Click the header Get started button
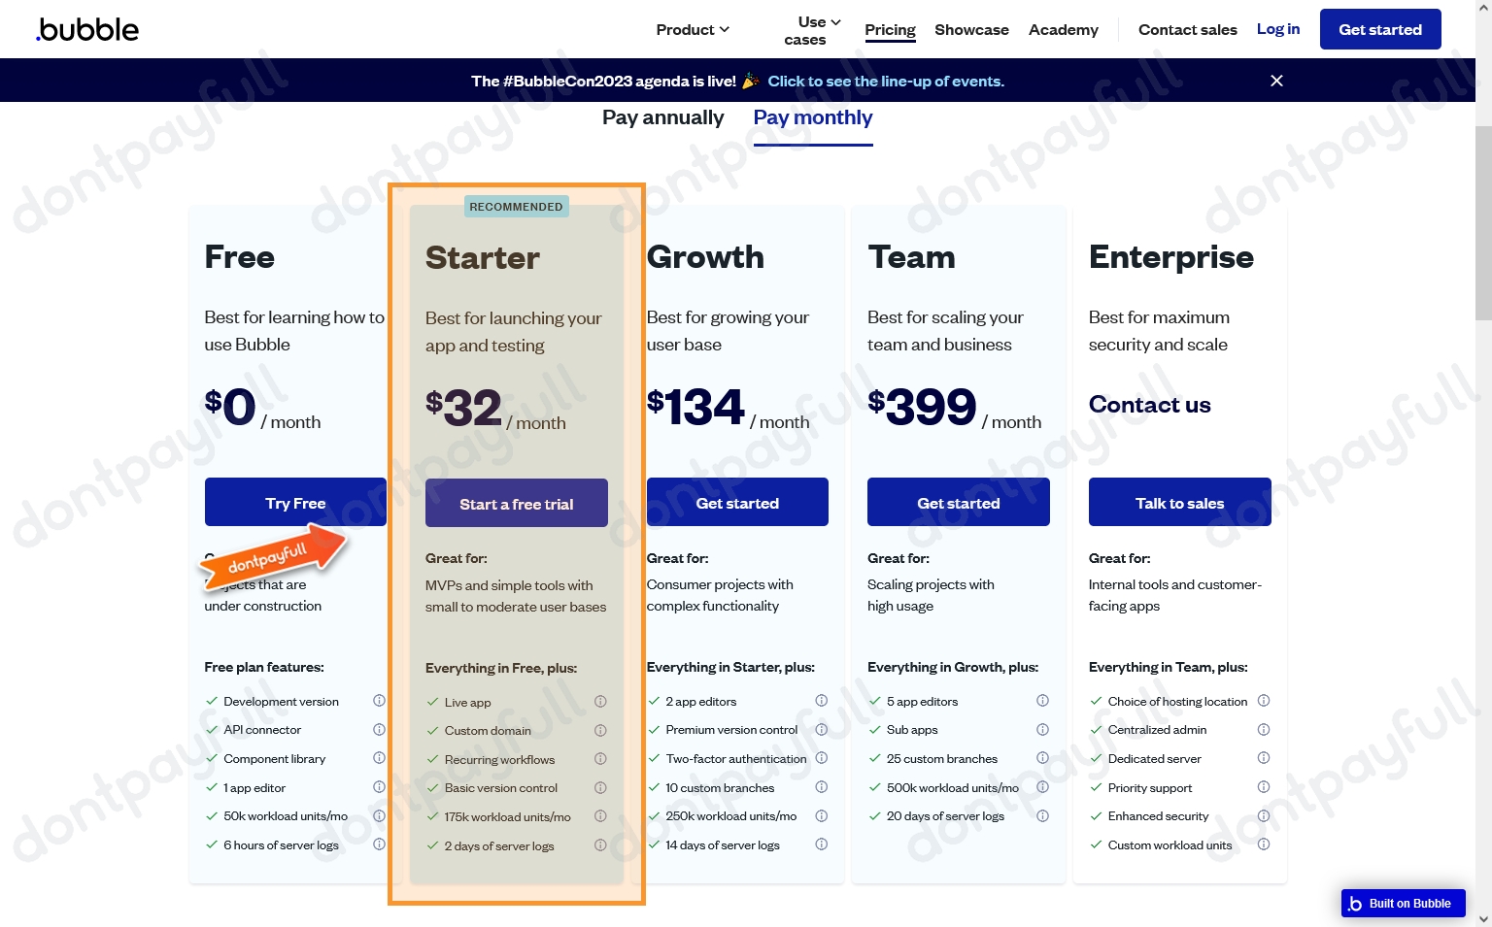 [x=1380, y=29]
